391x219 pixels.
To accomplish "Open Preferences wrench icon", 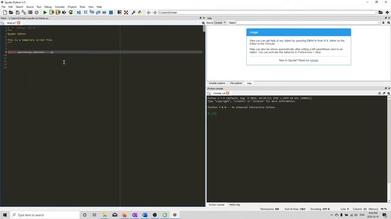I will point(133,12).
